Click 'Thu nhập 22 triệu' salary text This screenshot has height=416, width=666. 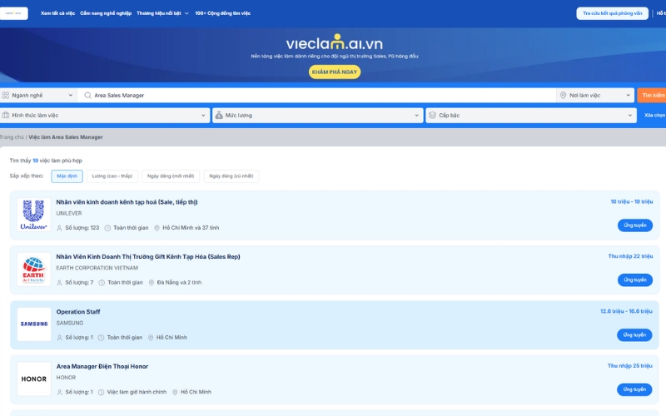tap(630, 256)
